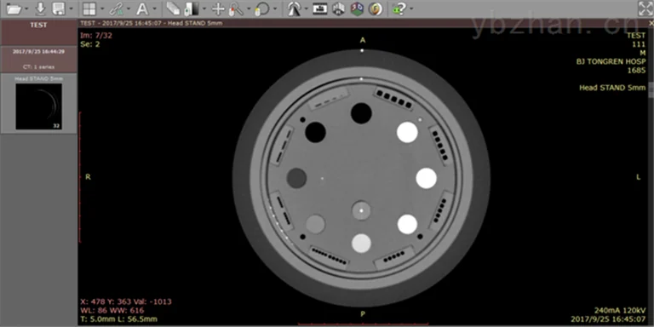Screen dimensions: 654x327
Task: Toggle the series link chain icon
Action: pos(116,9)
